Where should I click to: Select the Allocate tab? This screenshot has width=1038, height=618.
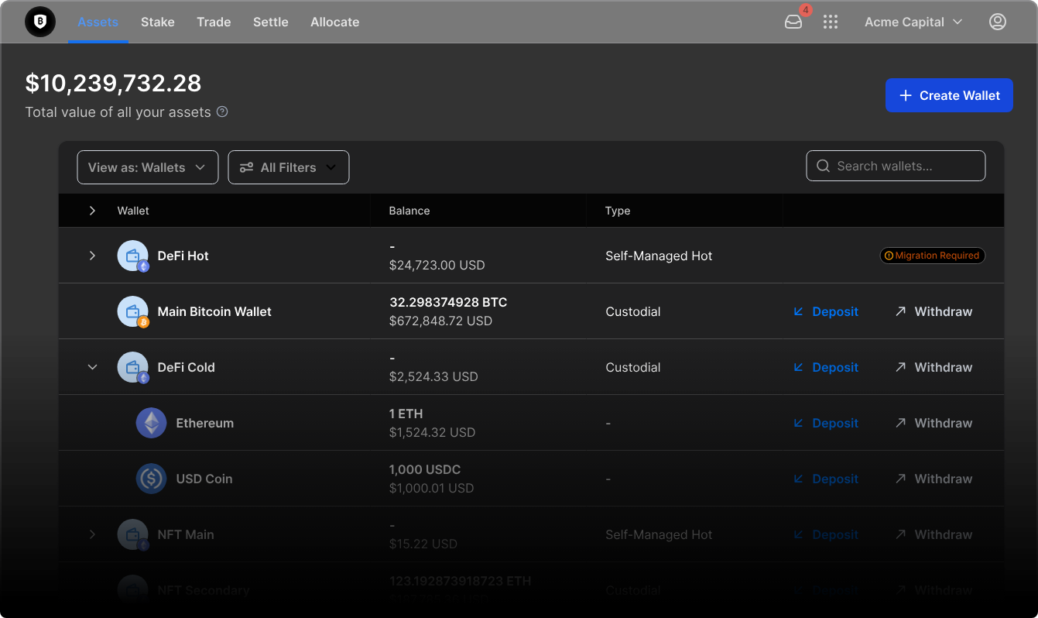(x=335, y=22)
